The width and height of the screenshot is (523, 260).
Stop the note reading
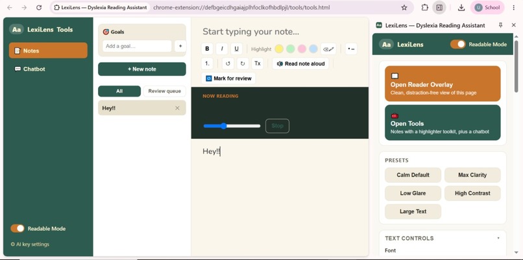click(277, 126)
